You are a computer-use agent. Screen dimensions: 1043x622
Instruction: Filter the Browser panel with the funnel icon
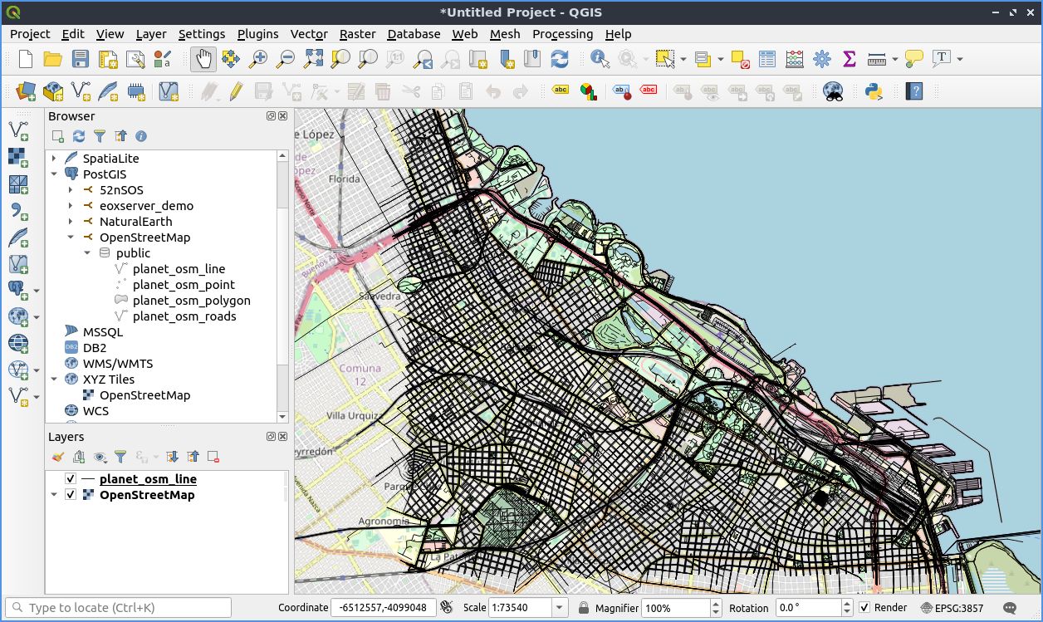[100, 136]
